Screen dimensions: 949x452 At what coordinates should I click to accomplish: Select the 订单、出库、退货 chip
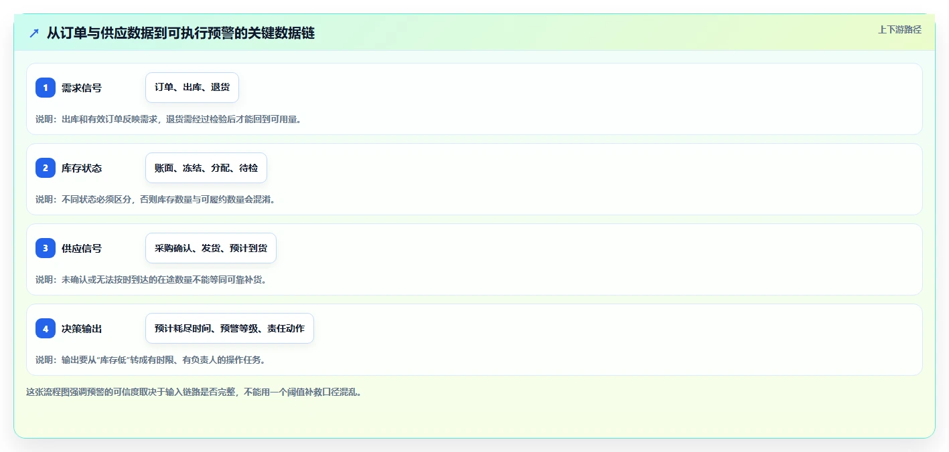pos(192,88)
